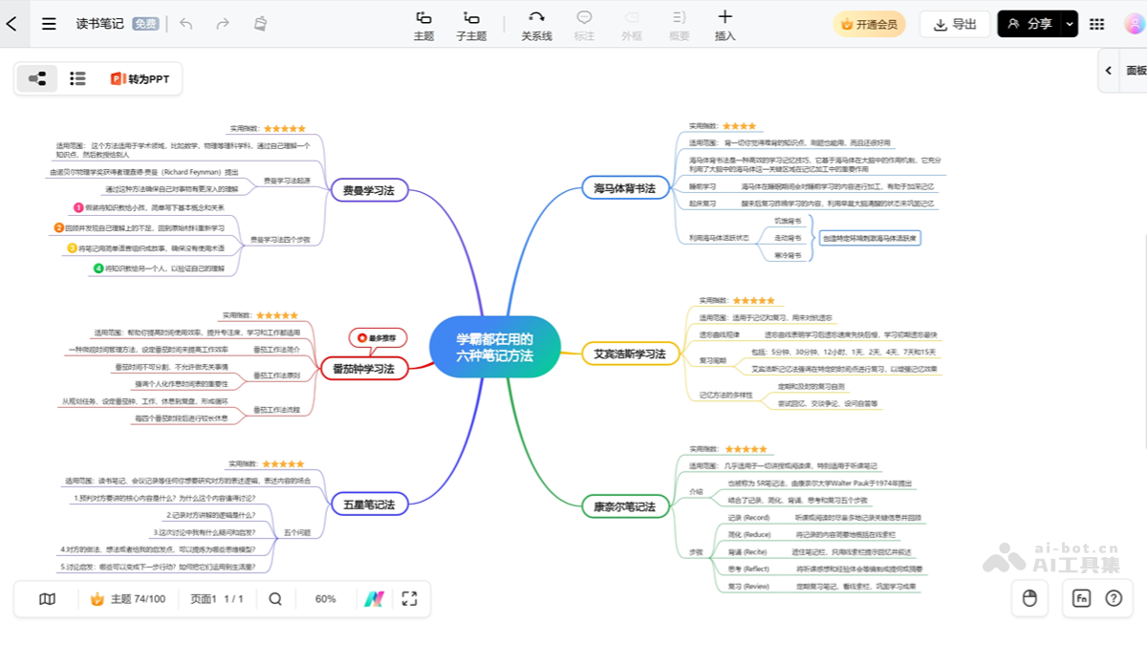Viewport: 1147px width, 645px height.
Task: Open the apps grid icon
Action: (x=1097, y=24)
